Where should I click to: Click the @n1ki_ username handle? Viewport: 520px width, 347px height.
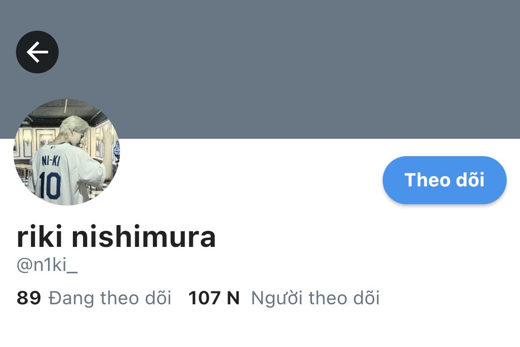coord(47,265)
